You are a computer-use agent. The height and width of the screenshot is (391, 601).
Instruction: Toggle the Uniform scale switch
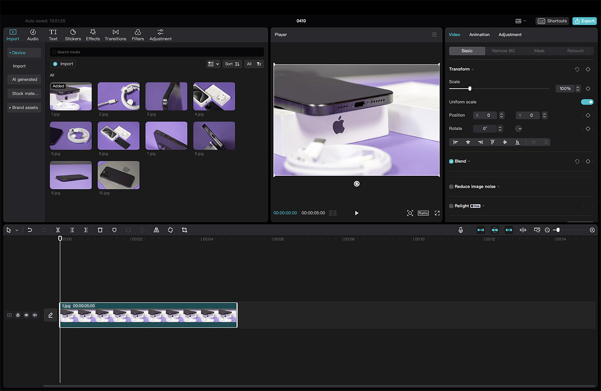[587, 102]
